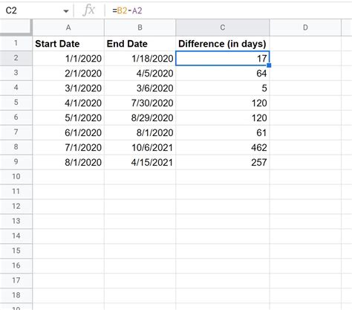The width and height of the screenshot is (352, 310).
Task: Click the formula bar showing =B2-A2
Action: click(228, 10)
